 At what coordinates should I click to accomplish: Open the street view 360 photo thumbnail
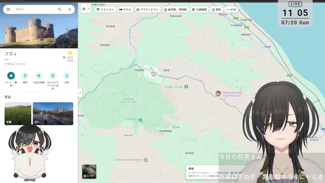click(x=53, y=113)
